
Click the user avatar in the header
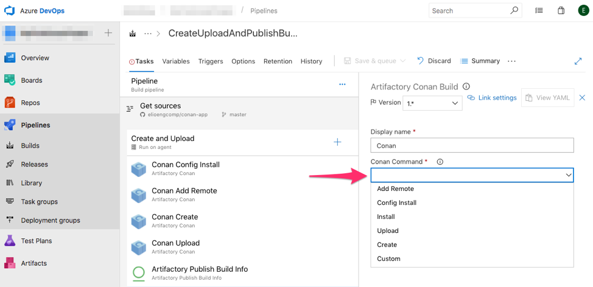pos(583,11)
